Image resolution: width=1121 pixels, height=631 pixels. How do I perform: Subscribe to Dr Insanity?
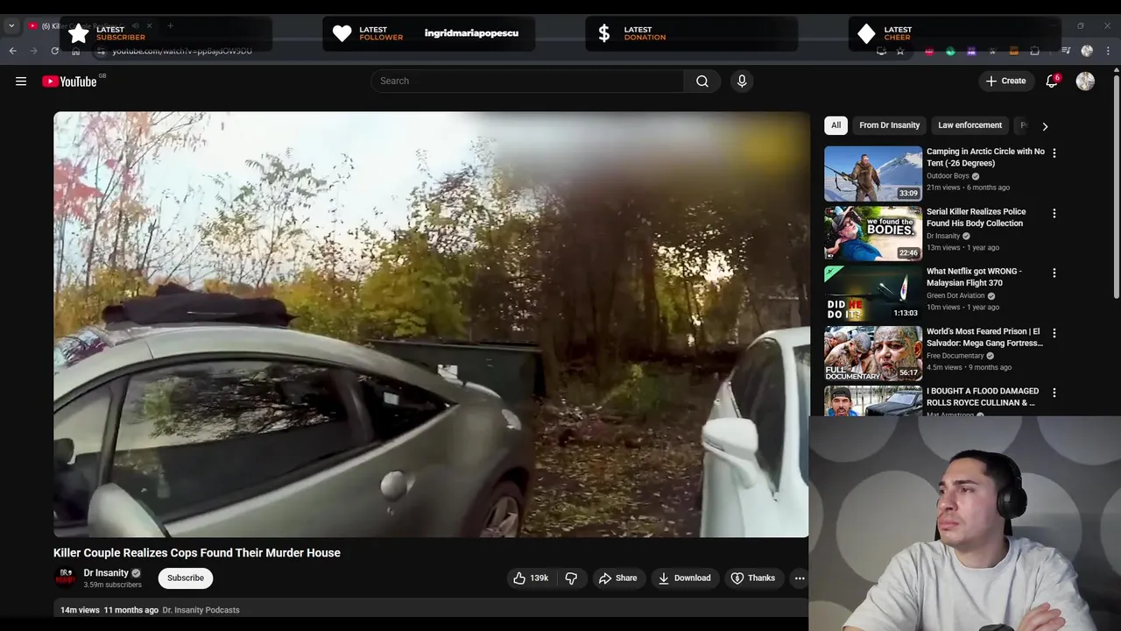point(186,578)
